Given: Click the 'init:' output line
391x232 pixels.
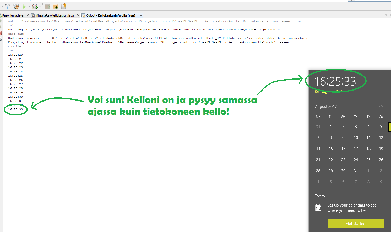Looking at the screenshot, I should (13, 25).
